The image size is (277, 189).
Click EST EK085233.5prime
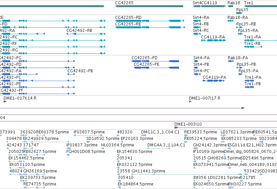coord(223,142)
